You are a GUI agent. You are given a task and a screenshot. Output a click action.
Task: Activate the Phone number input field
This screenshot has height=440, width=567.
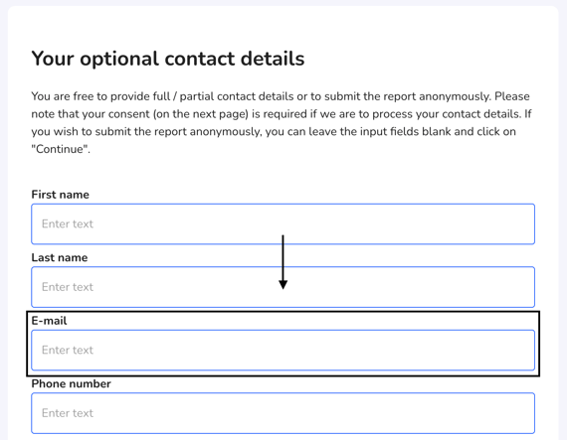pyautogui.click(x=283, y=413)
